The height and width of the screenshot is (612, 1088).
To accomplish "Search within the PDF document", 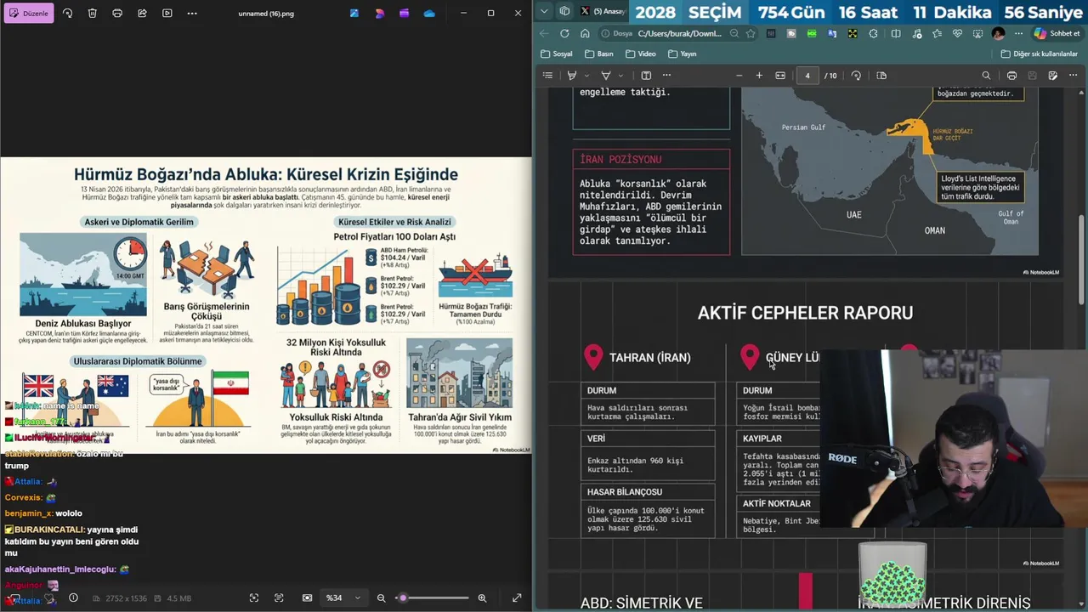I will [986, 76].
